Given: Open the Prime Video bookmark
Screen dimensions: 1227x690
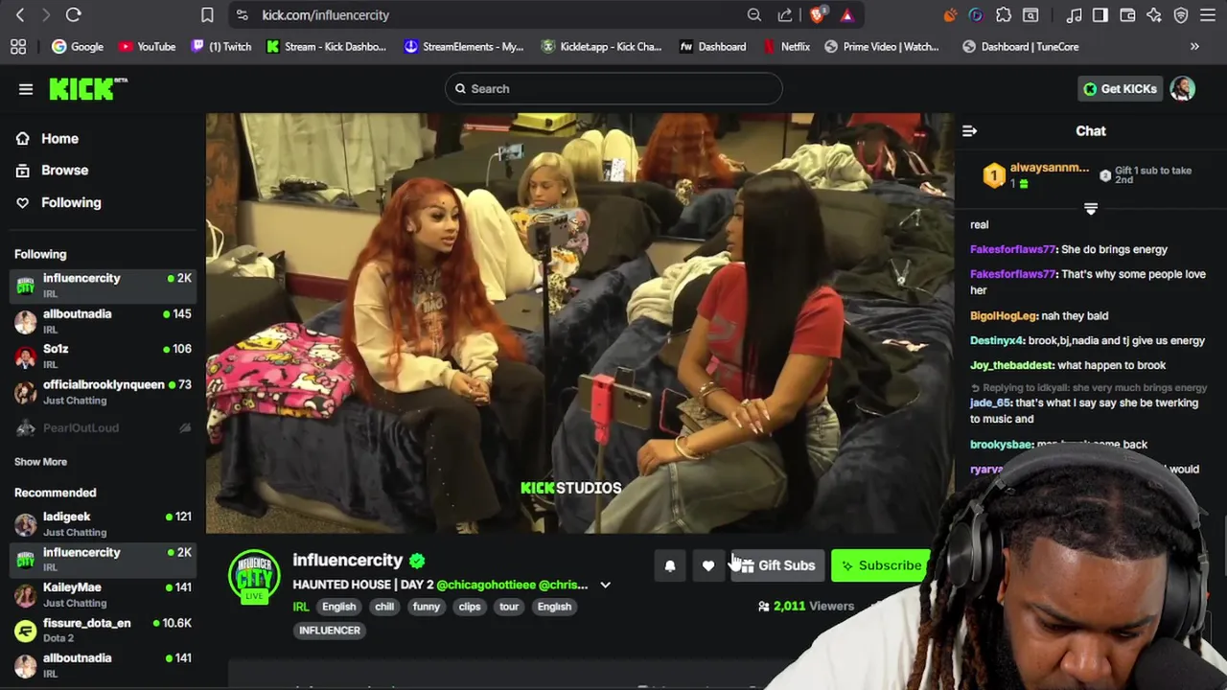Looking at the screenshot, I should (x=882, y=46).
